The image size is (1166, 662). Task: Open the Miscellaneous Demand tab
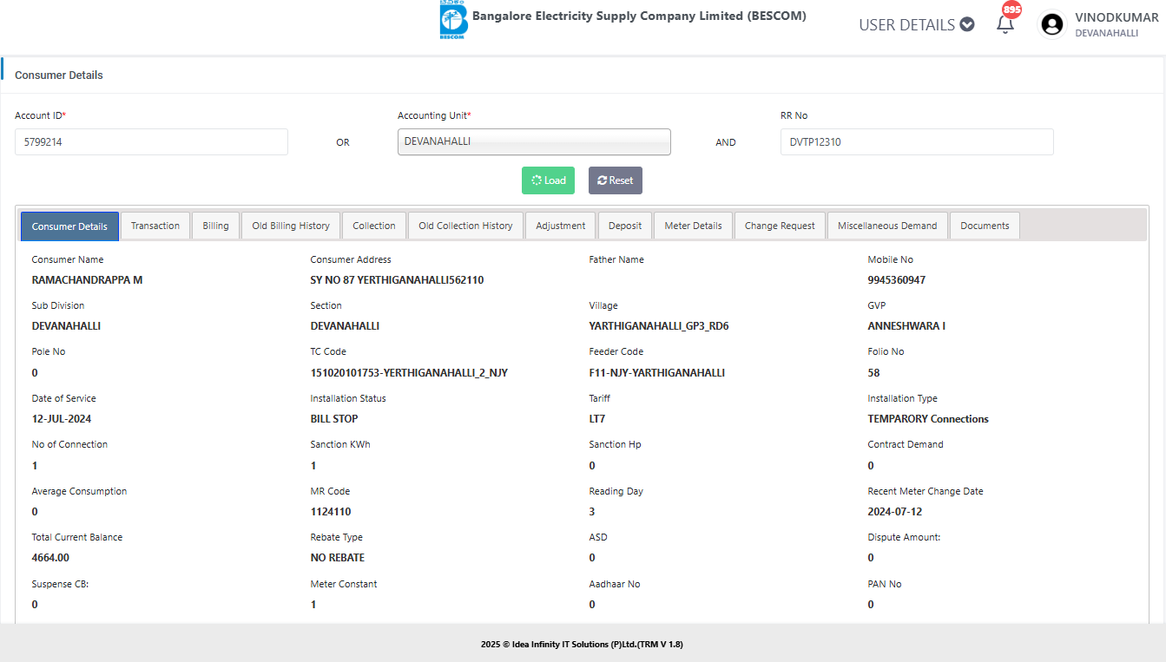887,226
